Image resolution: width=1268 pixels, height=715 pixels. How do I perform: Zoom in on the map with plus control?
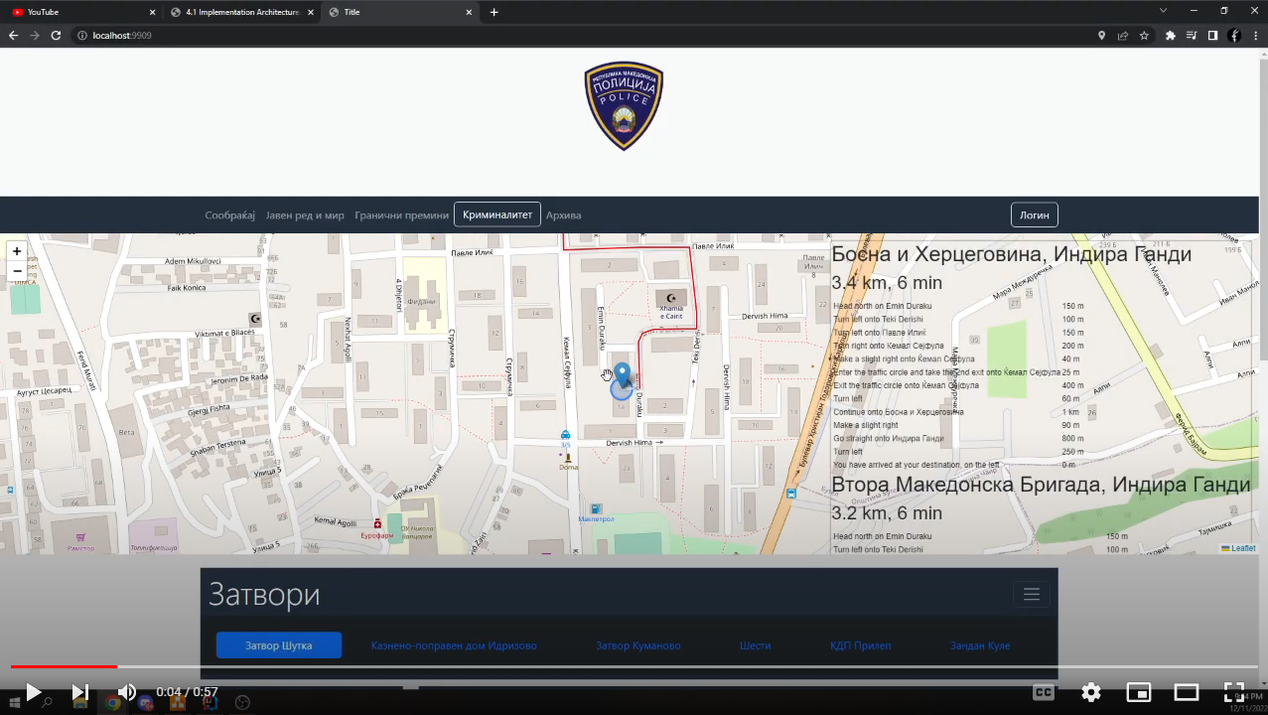pyautogui.click(x=16, y=250)
